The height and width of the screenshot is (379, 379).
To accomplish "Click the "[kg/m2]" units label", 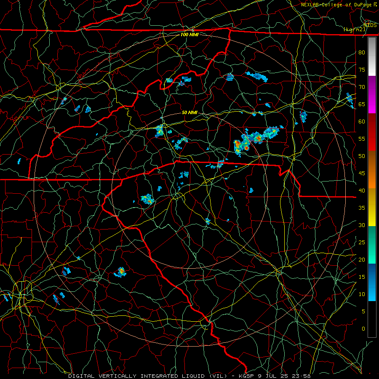I will pyautogui.click(x=354, y=29).
